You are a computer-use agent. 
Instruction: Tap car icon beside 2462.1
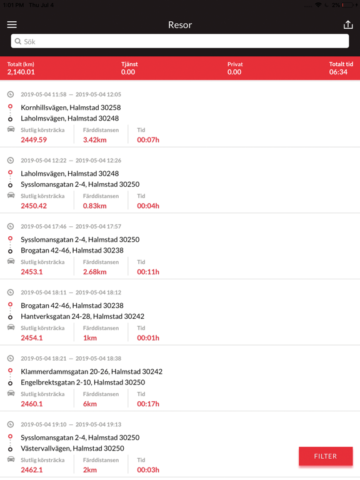[x=11, y=459]
